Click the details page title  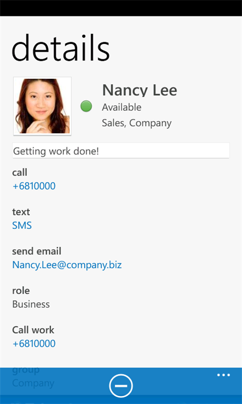tap(61, 48)
